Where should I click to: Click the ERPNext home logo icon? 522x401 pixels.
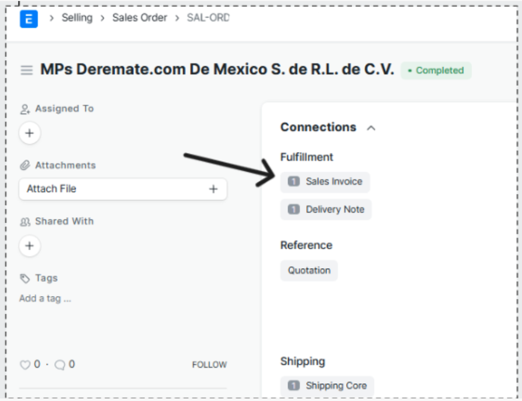coord(28,18)
